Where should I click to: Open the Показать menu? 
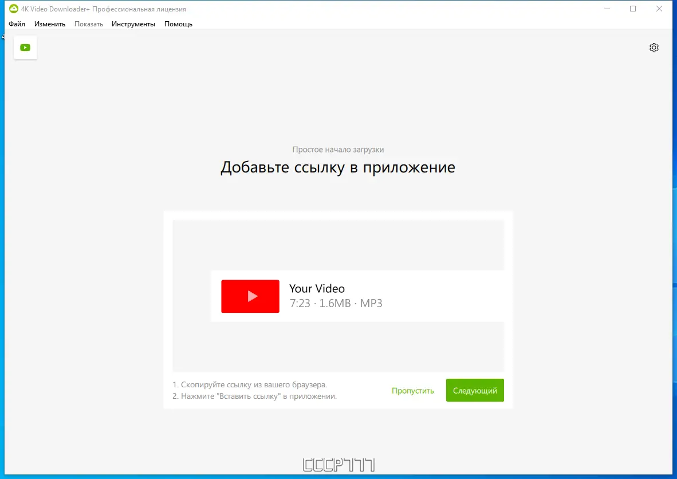89,24
